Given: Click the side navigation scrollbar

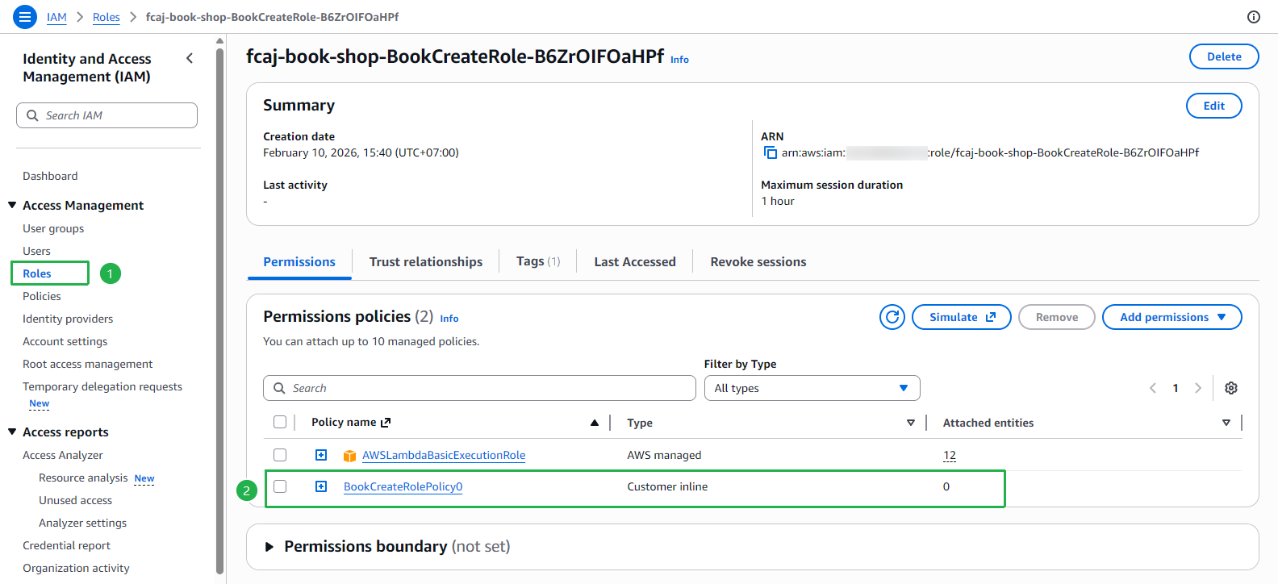Looking at the screenshot, I should pos(219,311).
